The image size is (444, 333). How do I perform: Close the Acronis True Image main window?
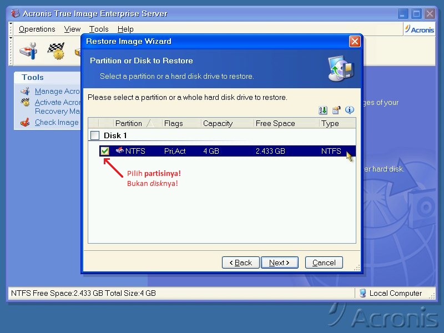[430, 13]
